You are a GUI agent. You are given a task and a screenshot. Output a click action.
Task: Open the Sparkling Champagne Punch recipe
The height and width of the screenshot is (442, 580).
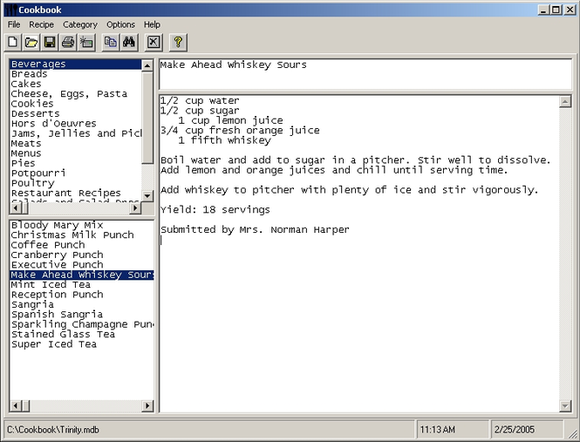click(x=82, y=325)
